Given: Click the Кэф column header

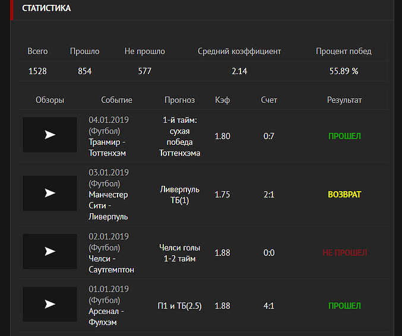Looking at the screenshot, I should (x=222, y=100).
